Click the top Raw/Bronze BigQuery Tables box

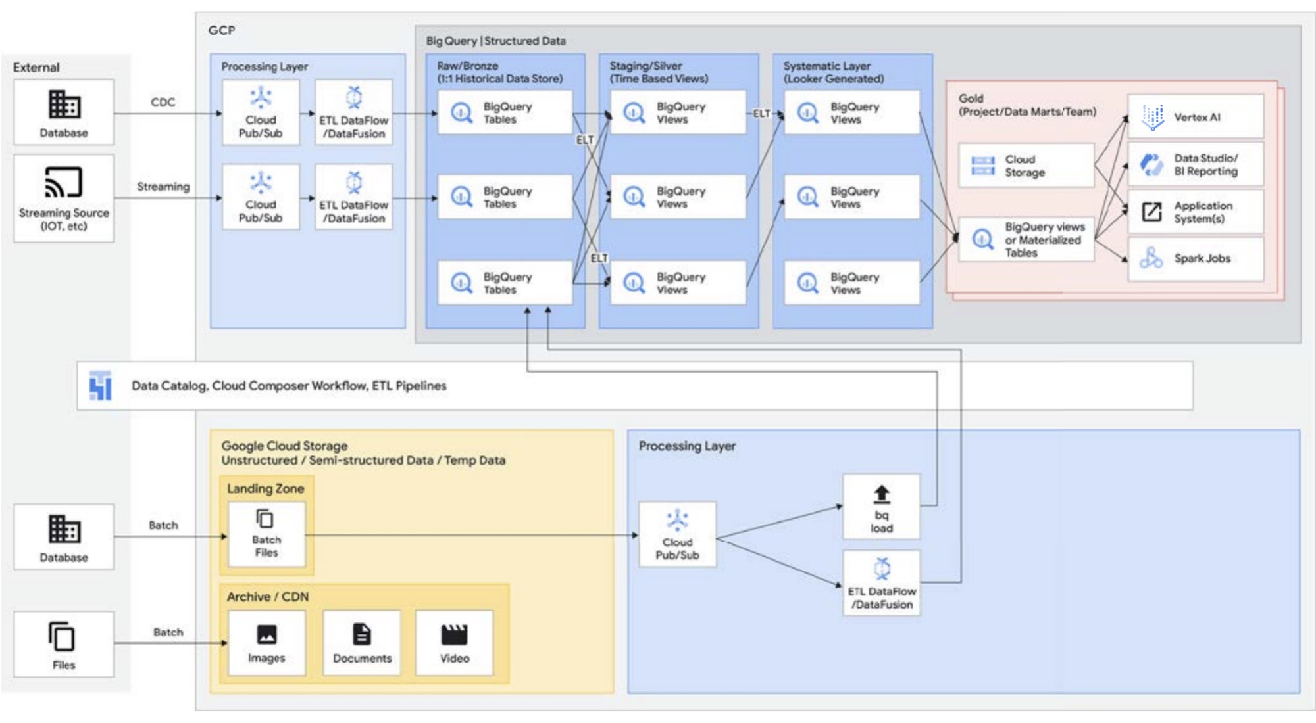[505, 112]
